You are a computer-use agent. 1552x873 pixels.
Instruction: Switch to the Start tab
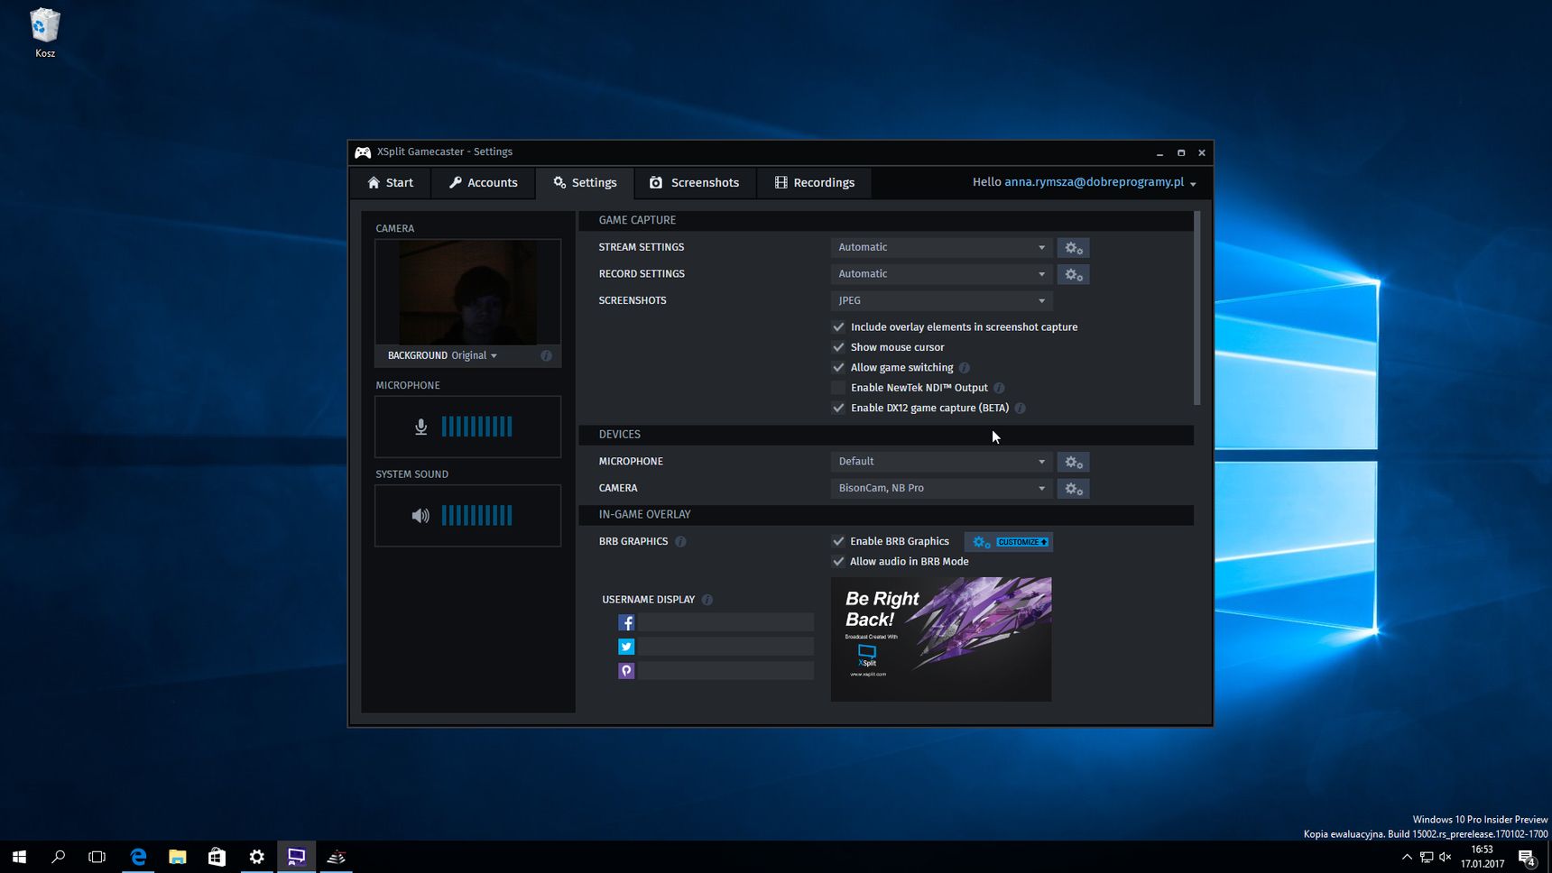pos(390,183)
